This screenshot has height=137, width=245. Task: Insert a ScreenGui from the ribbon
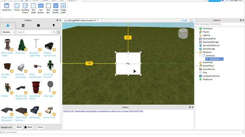pos(7,7)
